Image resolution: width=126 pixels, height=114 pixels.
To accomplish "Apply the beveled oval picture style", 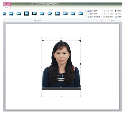I will pyautogui.click(x=50, y=14).
